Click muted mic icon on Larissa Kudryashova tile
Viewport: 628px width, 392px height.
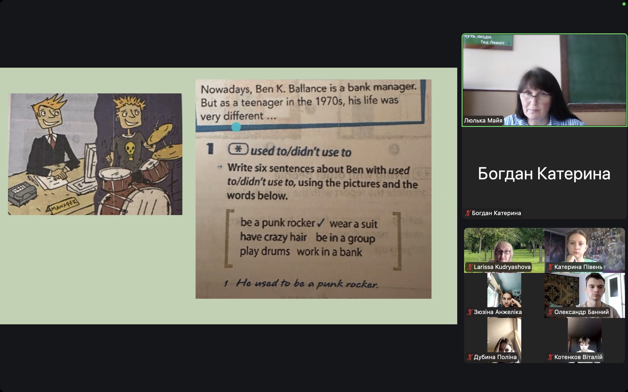[469, 267]
